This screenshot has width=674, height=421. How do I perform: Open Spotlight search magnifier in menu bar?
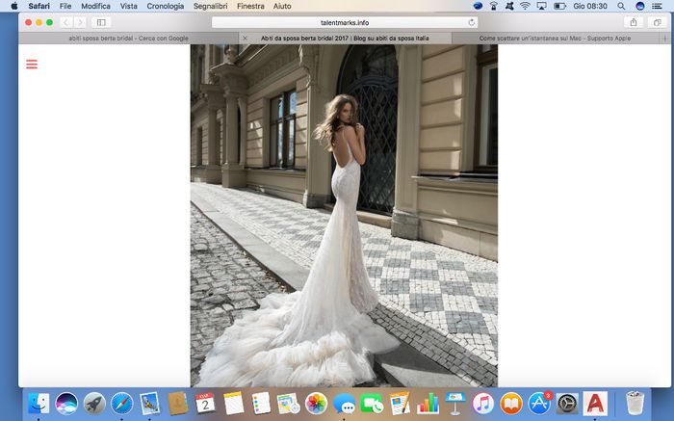click(620, 6)
